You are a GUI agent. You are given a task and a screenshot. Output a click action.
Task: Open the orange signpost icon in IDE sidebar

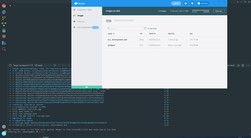(4, 37)
